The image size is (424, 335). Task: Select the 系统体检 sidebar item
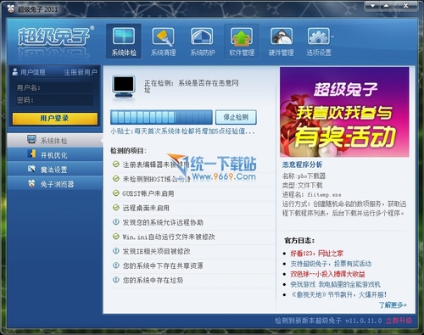(x=55, y=141)
